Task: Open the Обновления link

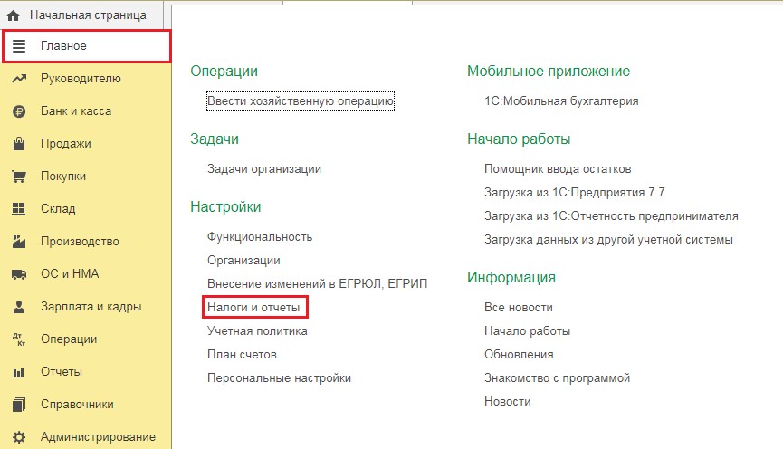Action: click(519, 355)
